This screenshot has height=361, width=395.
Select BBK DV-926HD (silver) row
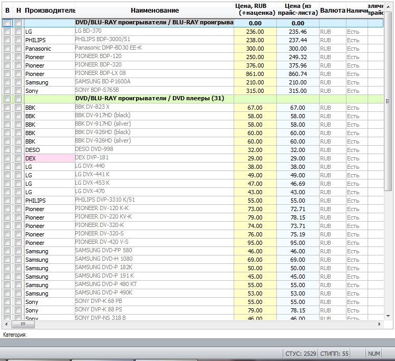coord(192,141)
